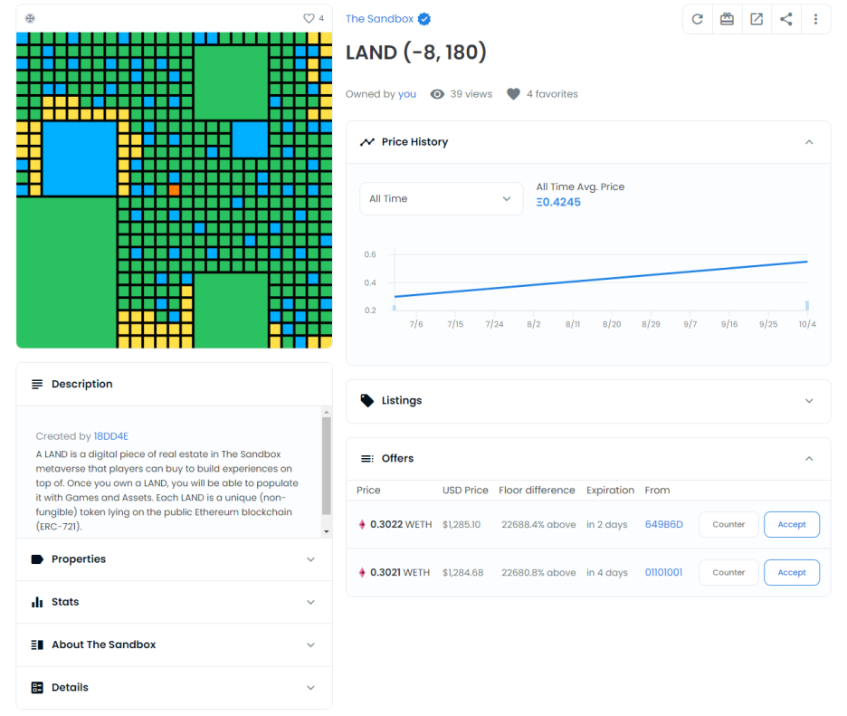Accept the 0.3022 WETH offer

click(792, 525)
